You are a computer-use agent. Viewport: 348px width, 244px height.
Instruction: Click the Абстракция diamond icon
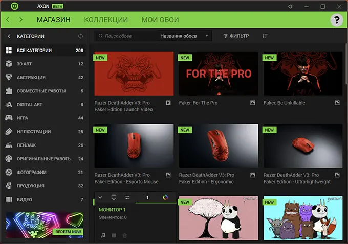pos(9,77)
